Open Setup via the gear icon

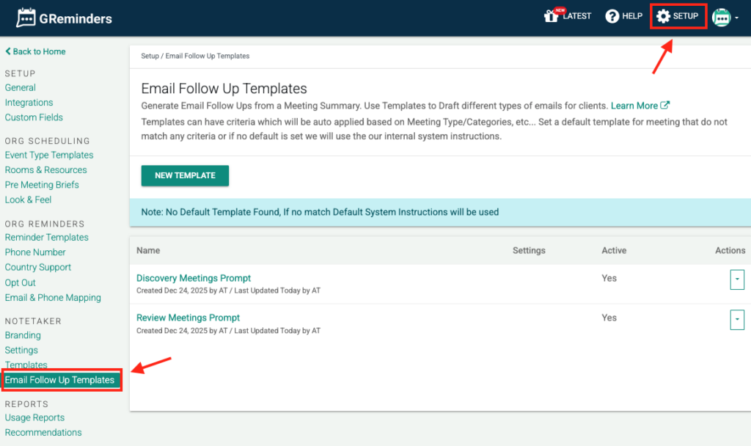pyautogui.click(x=663, y=16)
